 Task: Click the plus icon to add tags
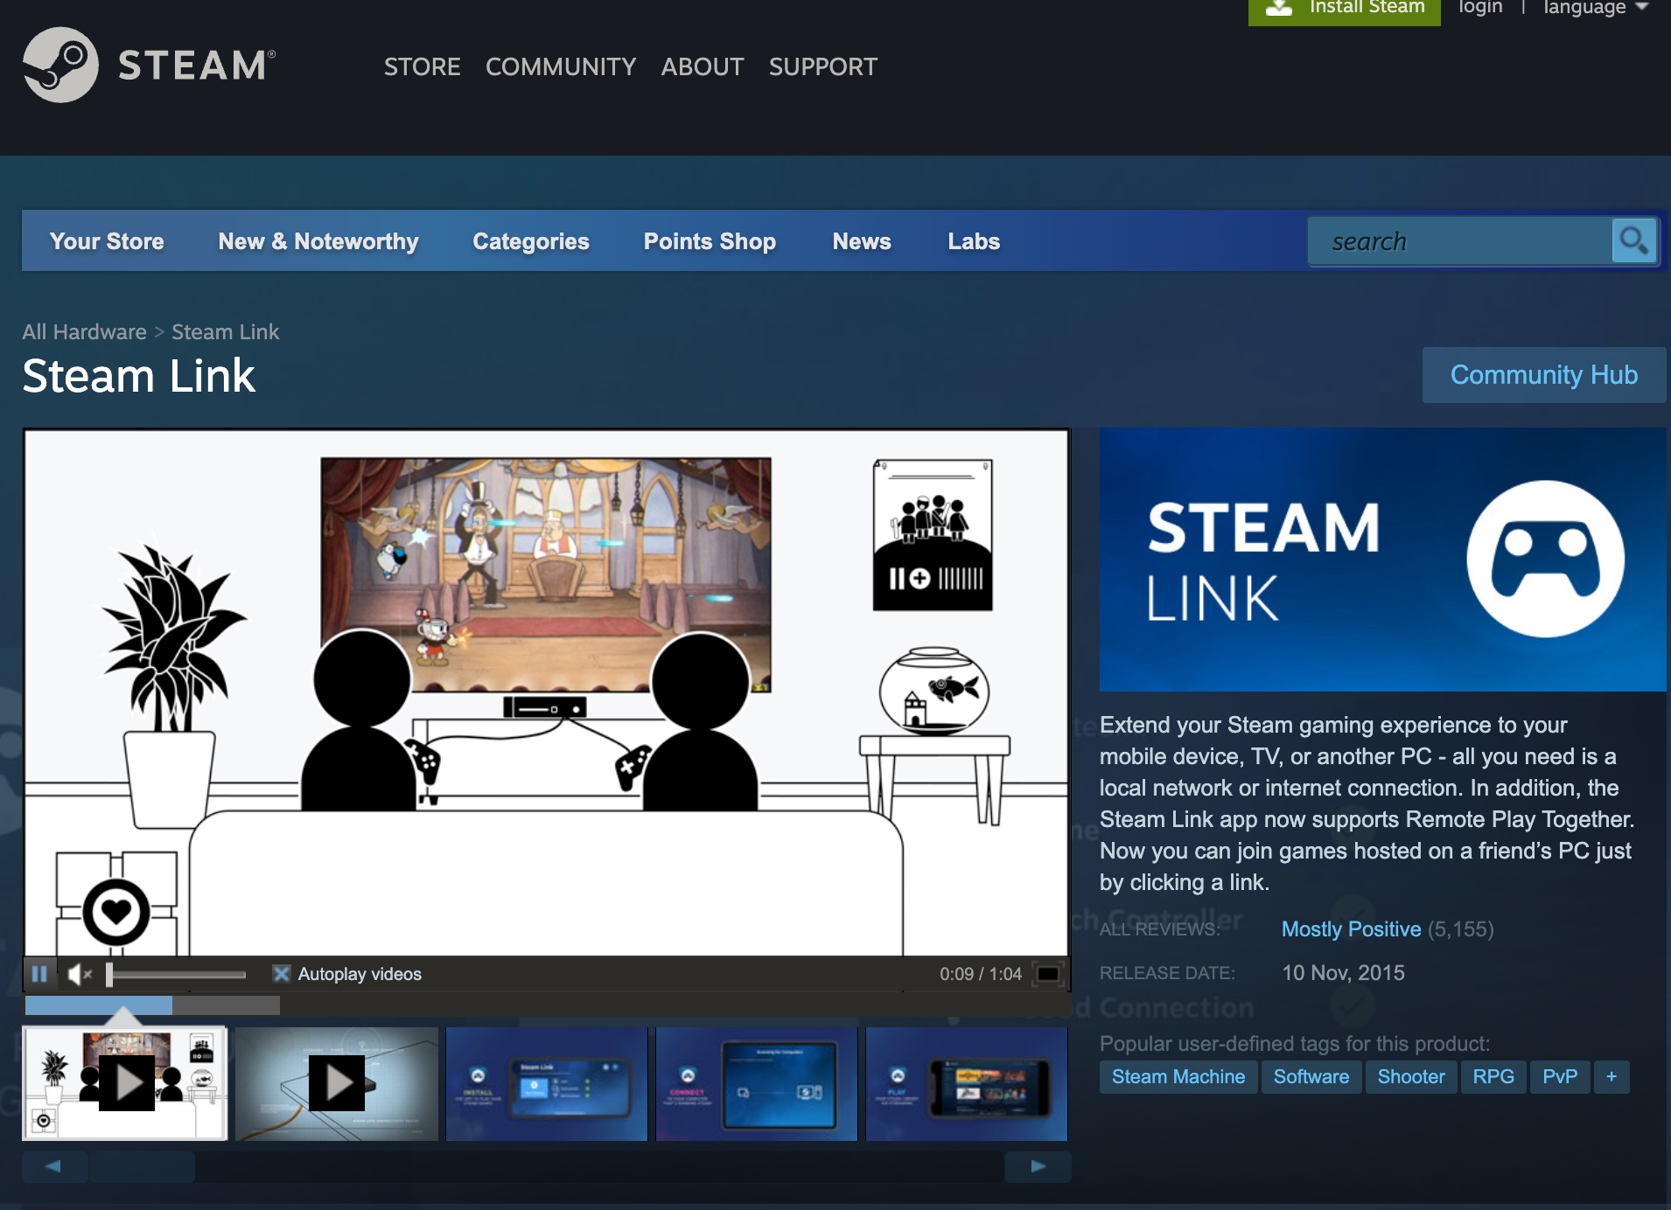point(1612,1076)
